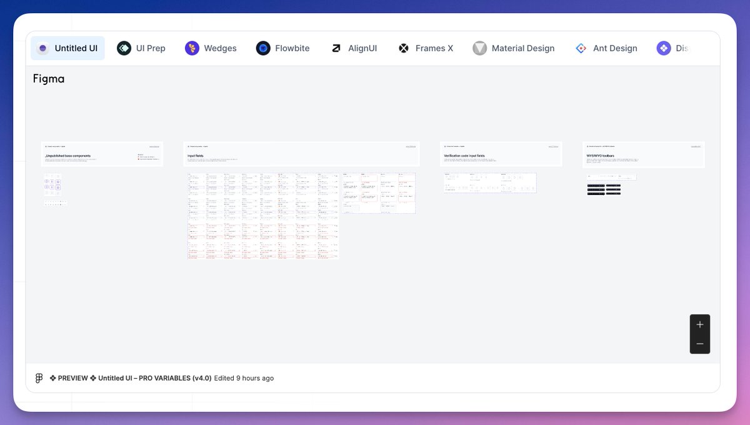Open the WYSIWYG toolbars frame header
The width and height of the screenshot is (750, 425).
644,154
